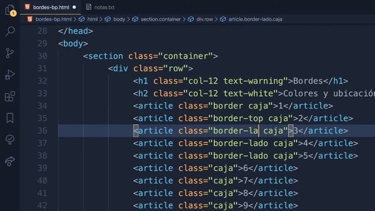Click the cube icon before article.border-lado.caja breadcrumb
Image resolution: width=375 pixels, height=211 pixels.
pyautogui.click(x=223, y=19)
